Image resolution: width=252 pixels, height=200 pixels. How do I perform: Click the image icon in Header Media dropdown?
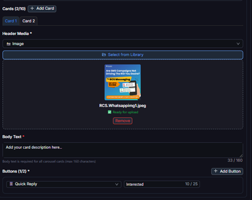click(x=8, y=44)
